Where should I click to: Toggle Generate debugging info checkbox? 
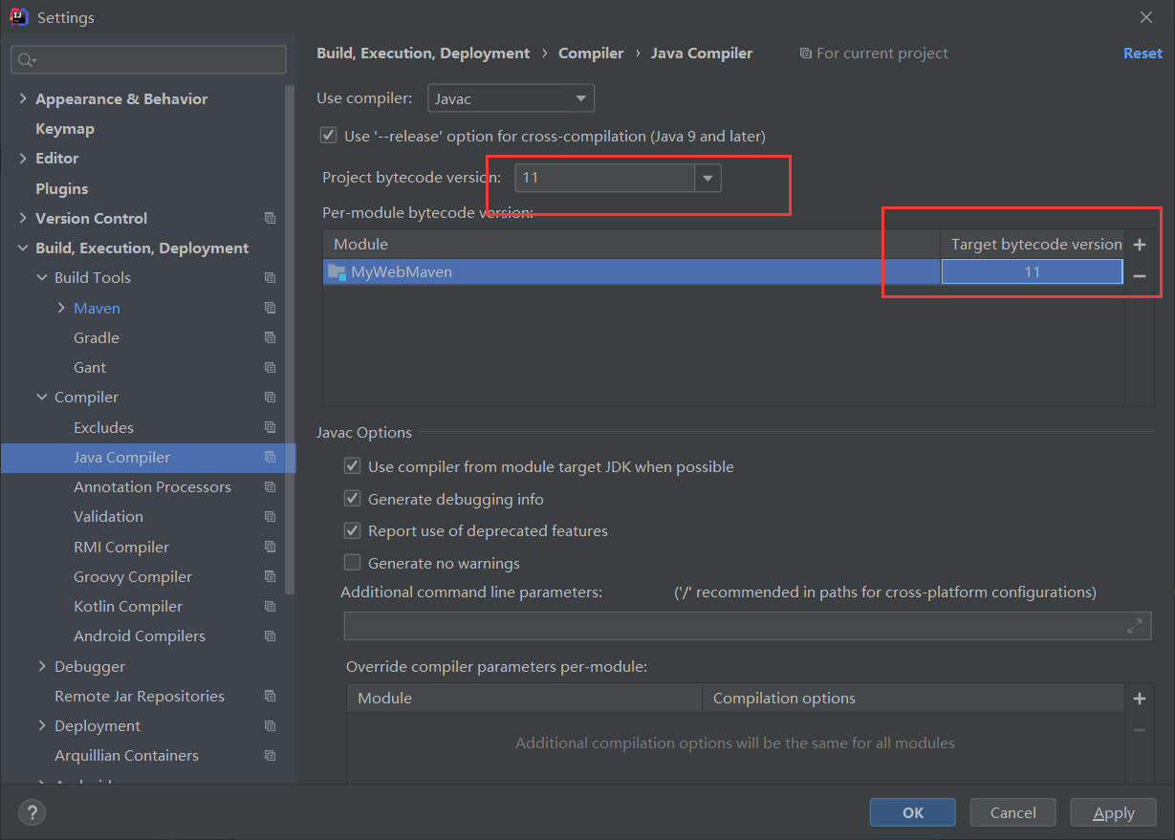352,499
